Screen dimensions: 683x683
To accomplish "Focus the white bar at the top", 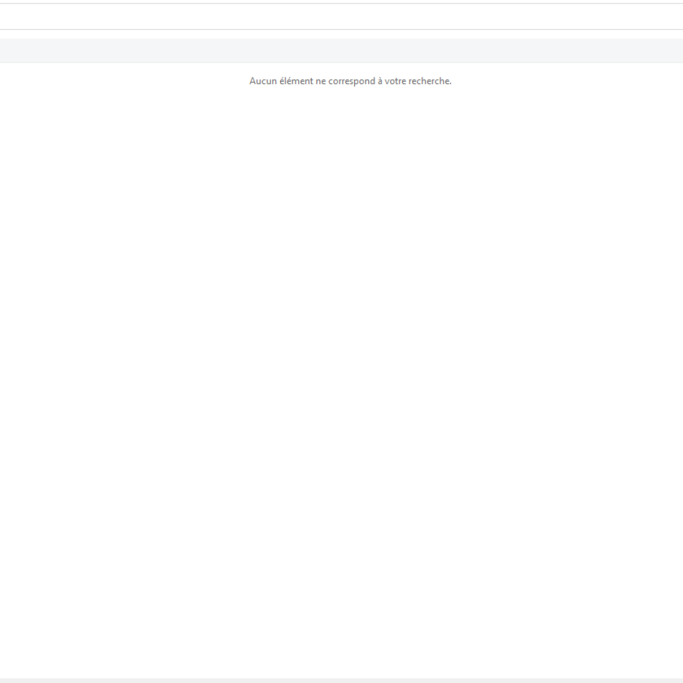I will tap(341, 17).
